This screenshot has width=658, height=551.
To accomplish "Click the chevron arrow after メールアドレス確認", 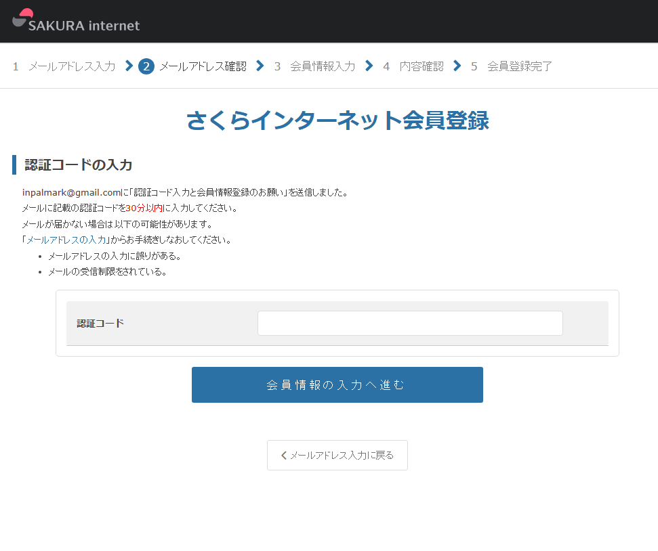I will [260, 66].
